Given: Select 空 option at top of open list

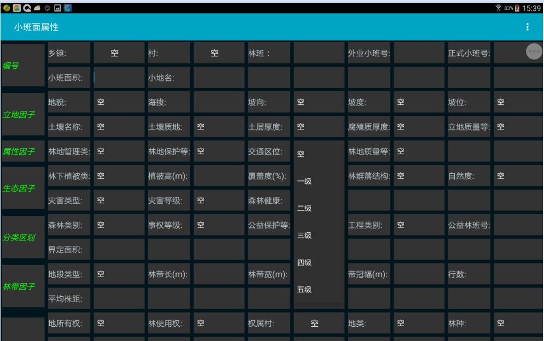Looking at the screenshot, I should click(x=318, y=154).
